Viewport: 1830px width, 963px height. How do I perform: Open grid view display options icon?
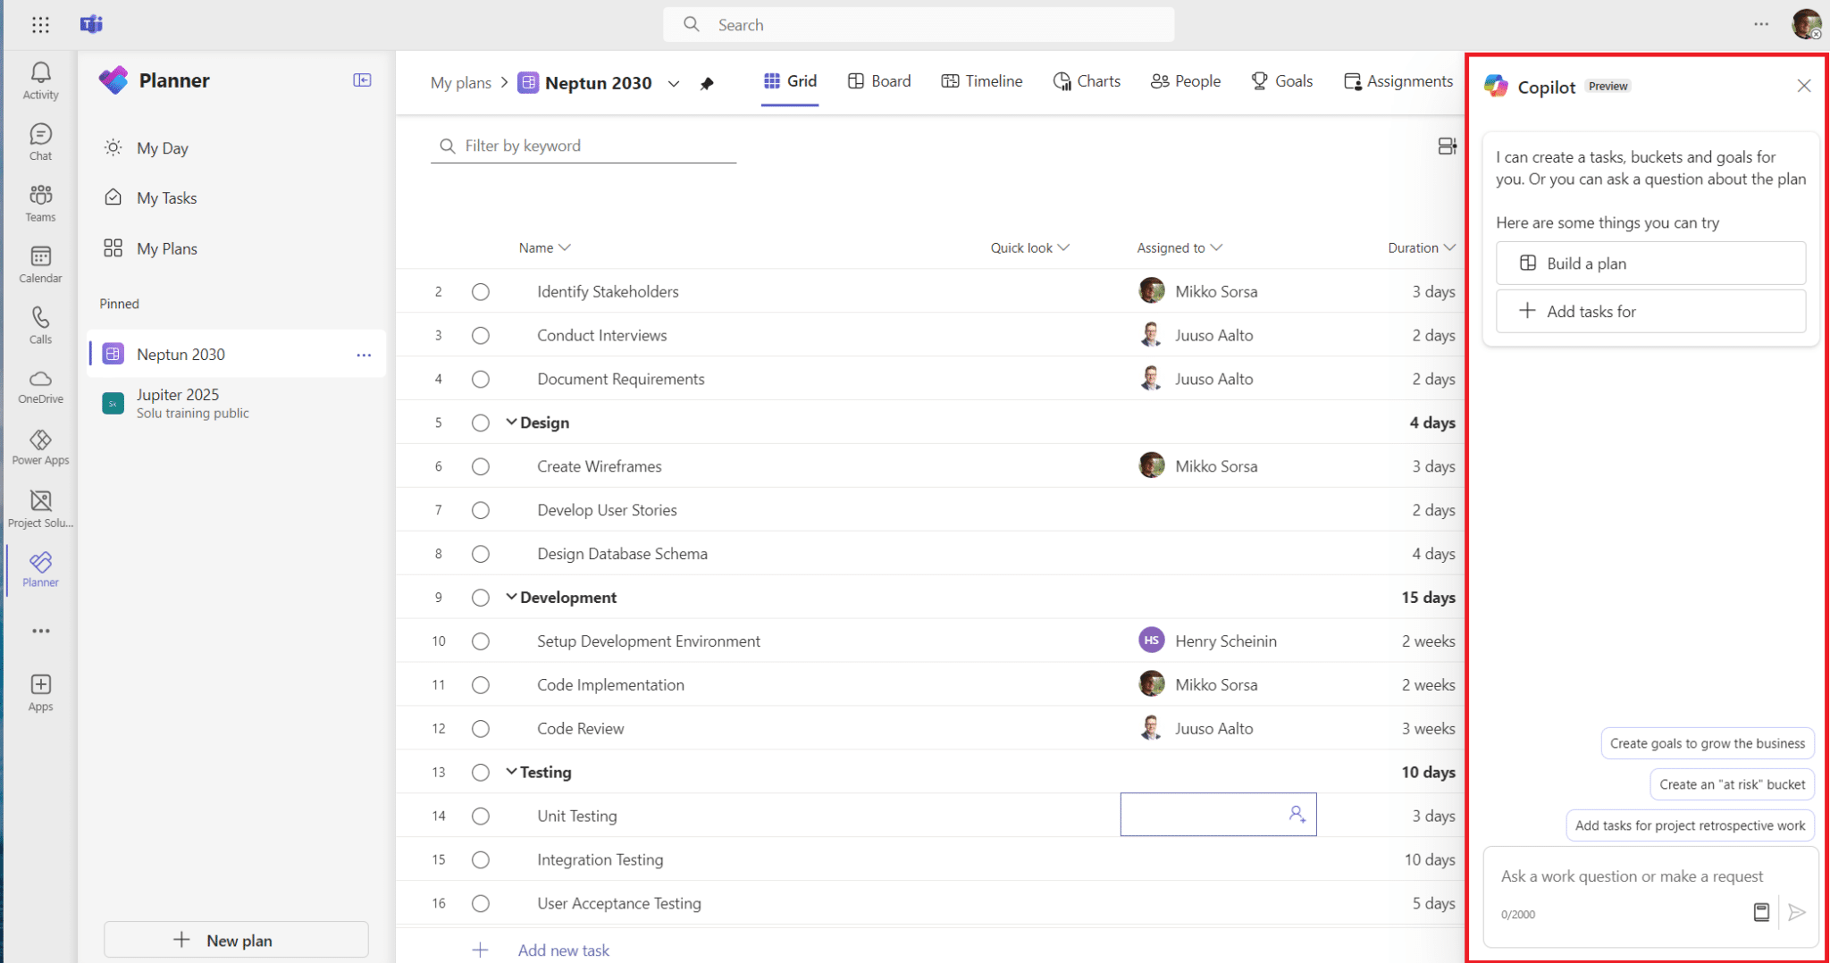pyautogui.click(x=1447, y=146)
